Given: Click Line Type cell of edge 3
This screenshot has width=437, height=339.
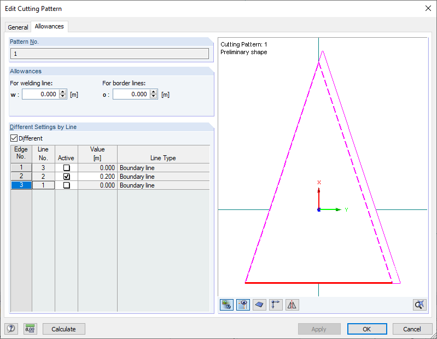Looking at the screenshot, I should pyautogui.click(x=164, y=185).
